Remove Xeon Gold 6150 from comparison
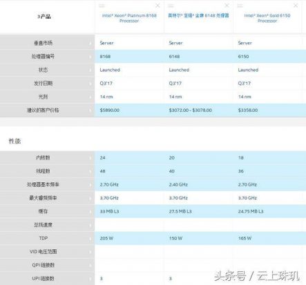306x285 pixels. point(296,6)
